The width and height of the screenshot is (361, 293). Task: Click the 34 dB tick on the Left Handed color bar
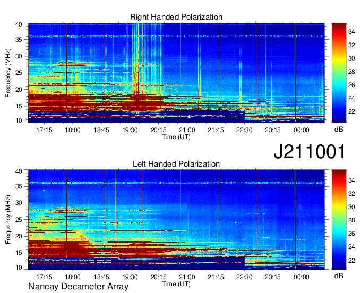(x=351, y=180)
